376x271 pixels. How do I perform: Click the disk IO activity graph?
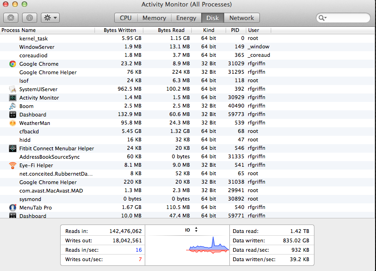click(x=208, y=245)
